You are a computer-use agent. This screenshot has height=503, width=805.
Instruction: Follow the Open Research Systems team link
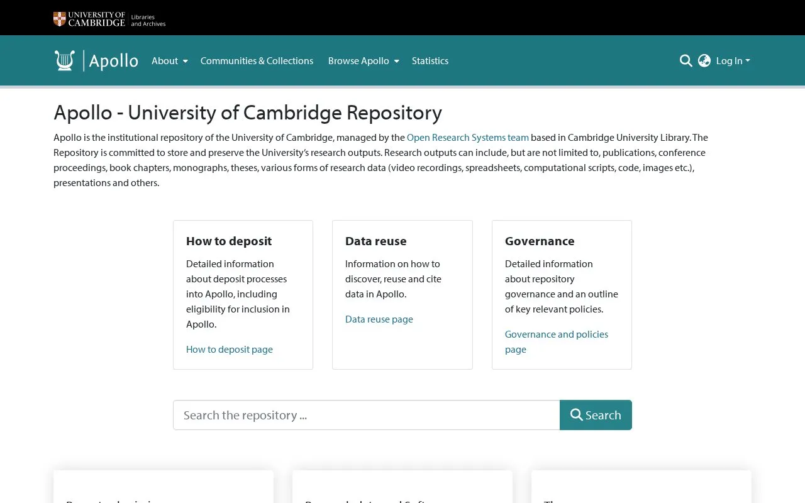pyautogui.click(x=468, y=137)
